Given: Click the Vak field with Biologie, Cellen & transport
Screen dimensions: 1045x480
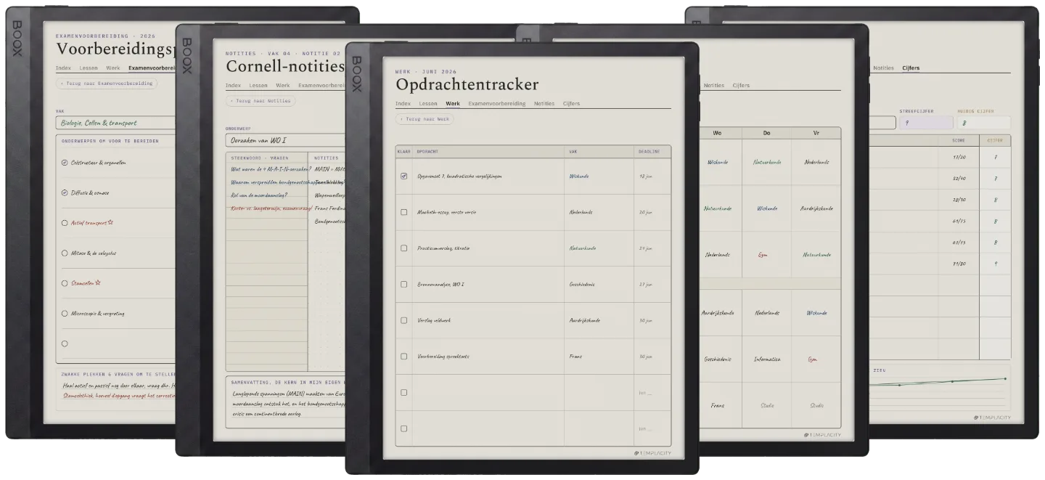Looking at the screenshot, I should point(116,123).
